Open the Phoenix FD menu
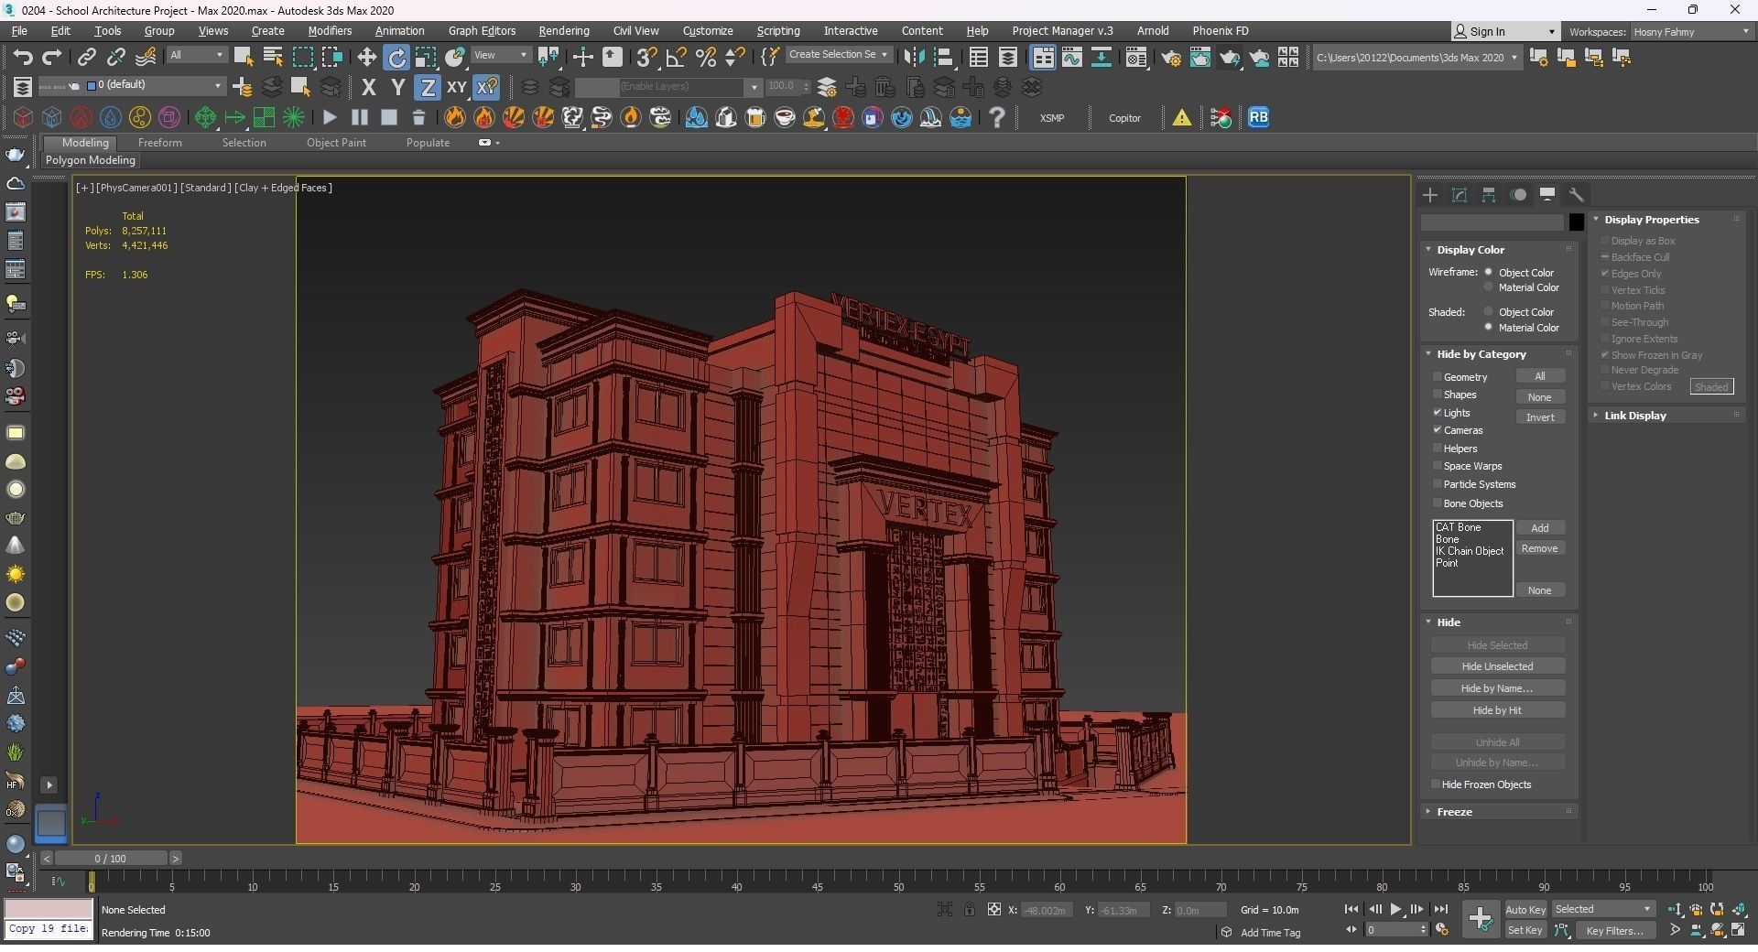The height and width of the screenshot is (952, 1758). [x=1220, y=30]
